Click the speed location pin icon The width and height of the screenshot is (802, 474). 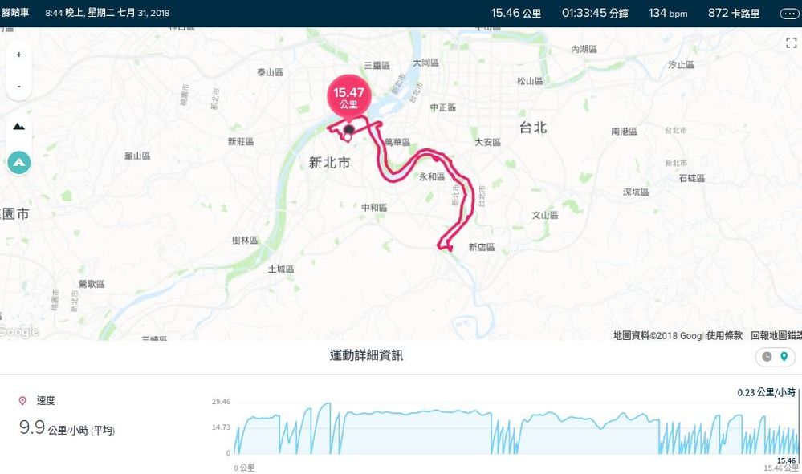(22, 401)
